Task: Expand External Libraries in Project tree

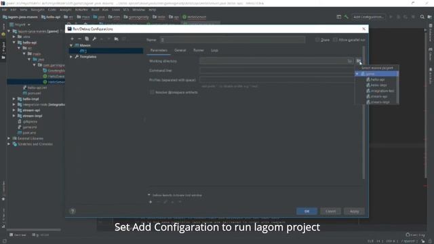Action: [x=9, y=138]
